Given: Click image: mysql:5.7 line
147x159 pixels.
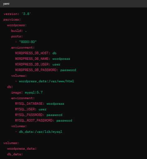Looking at the screenshot, I should click(27, 93).
